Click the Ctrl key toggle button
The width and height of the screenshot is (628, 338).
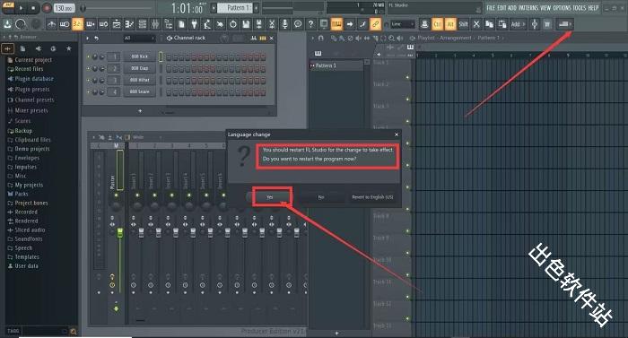coord(438,24)
